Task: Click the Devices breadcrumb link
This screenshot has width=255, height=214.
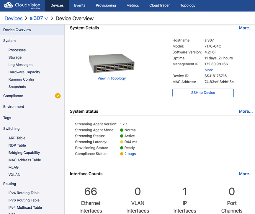Action: [x=14, y=18]
